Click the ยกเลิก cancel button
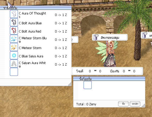 (x=135, y=104)
